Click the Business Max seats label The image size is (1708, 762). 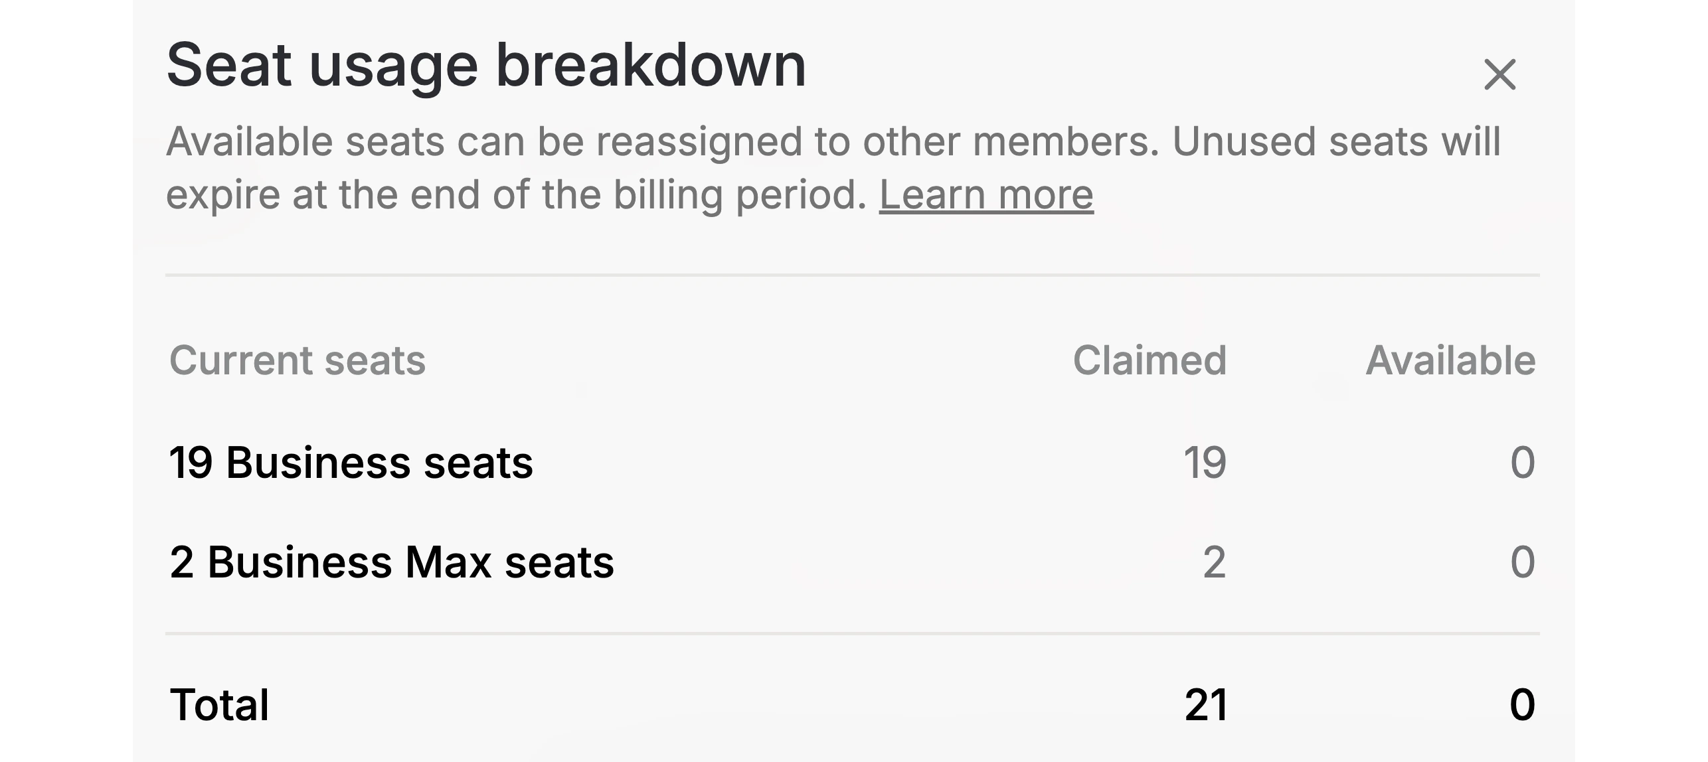(392, 561)
